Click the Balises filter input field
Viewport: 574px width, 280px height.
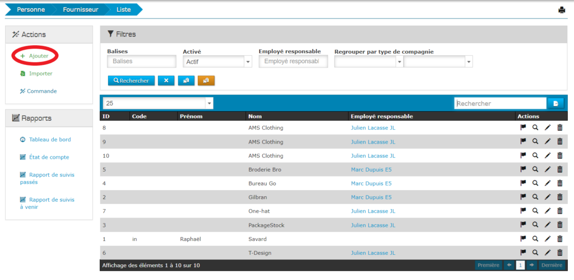[141, 61]
